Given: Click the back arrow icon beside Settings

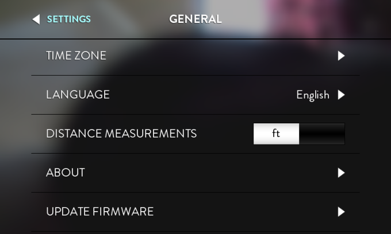Looking at the screenshot, I should [36, 19].
